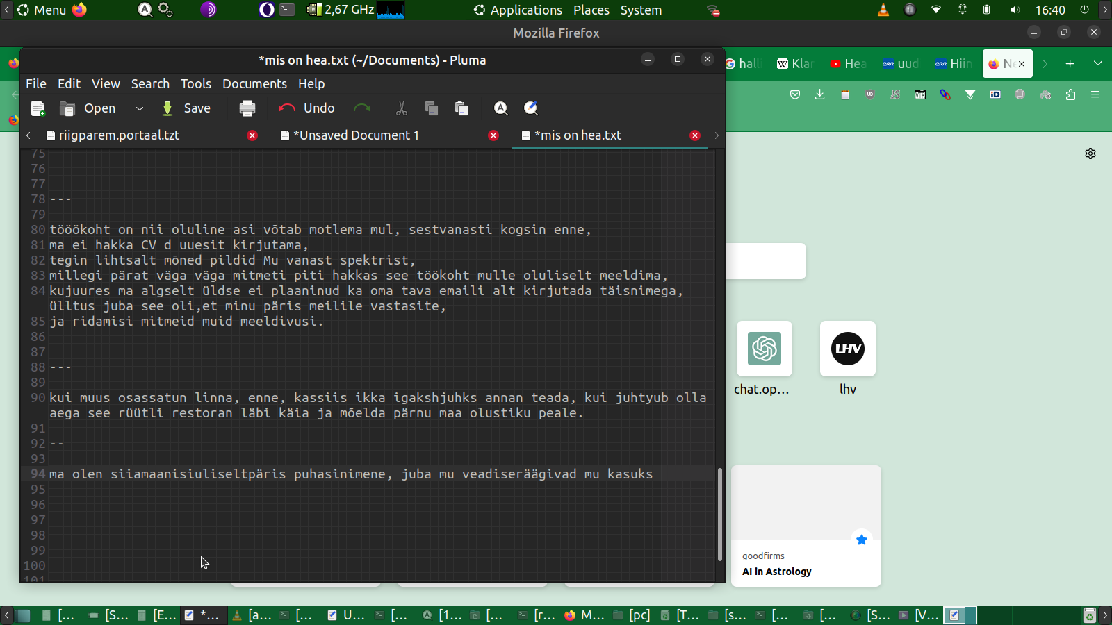Click the Redo green arrow
This screenshot has width=1112, height=625.
(x=362, y=108)
